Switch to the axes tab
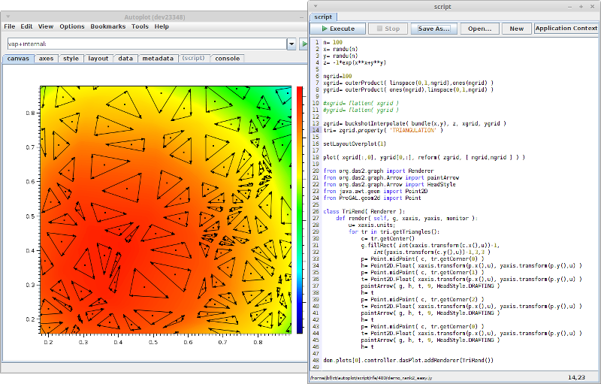Viewport: 601px width, 384px height. [46, 58]
